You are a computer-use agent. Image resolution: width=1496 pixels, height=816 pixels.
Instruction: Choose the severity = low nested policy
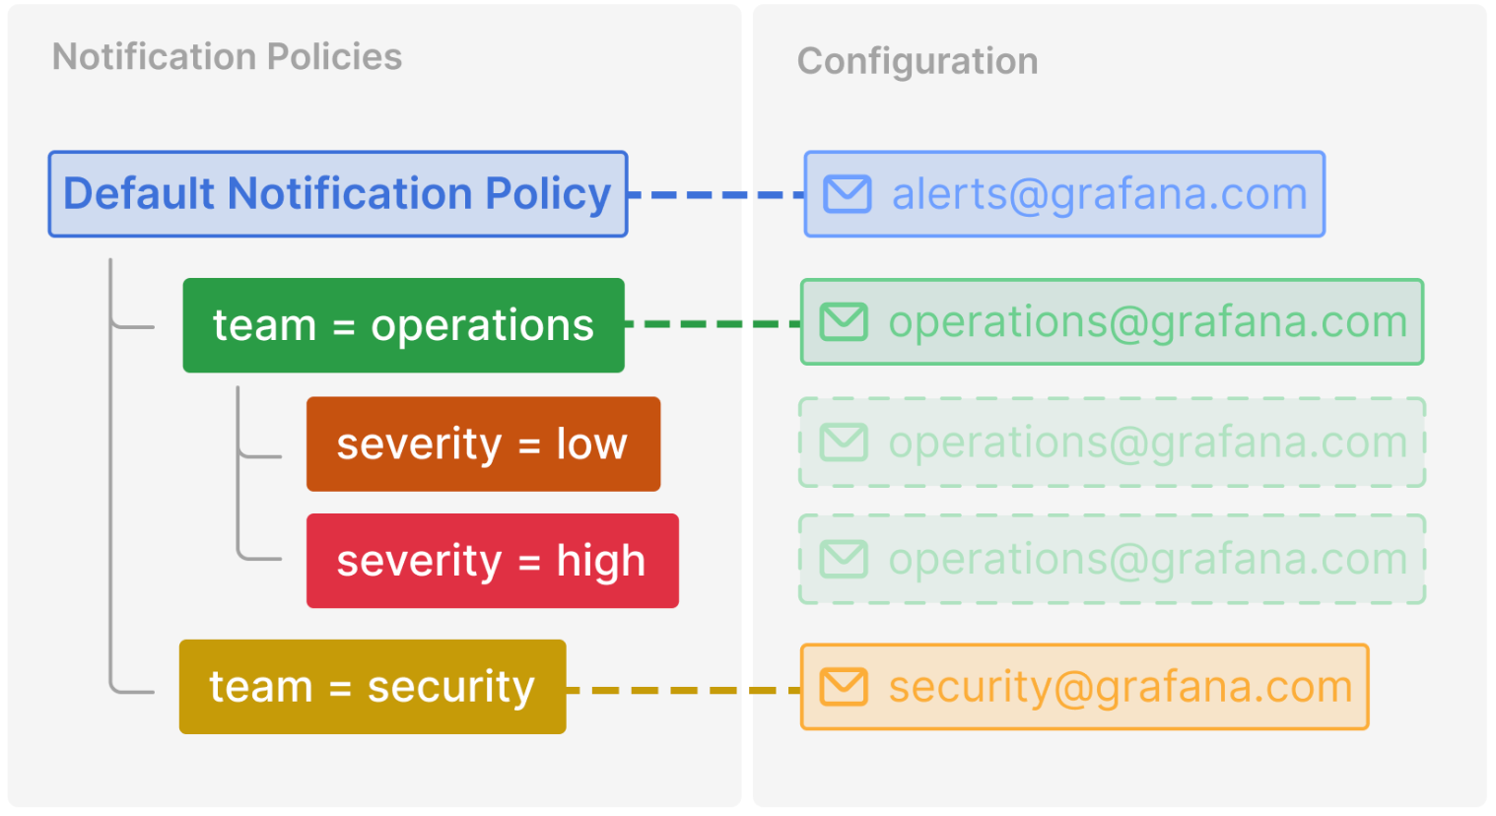[483, 444]
